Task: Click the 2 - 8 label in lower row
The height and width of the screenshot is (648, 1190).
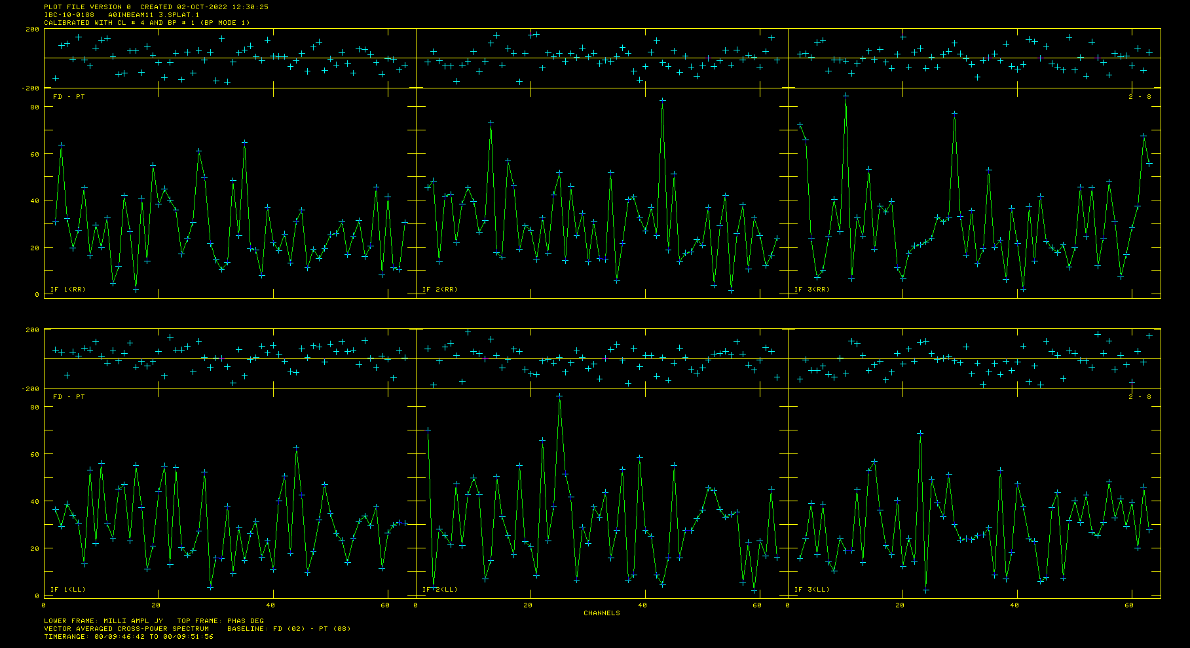Action: point(1140,397)
